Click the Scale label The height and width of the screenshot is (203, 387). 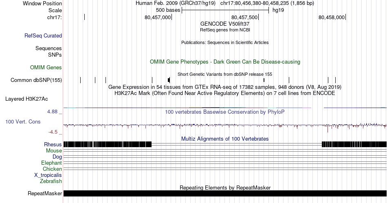click(x=55, y=10)
